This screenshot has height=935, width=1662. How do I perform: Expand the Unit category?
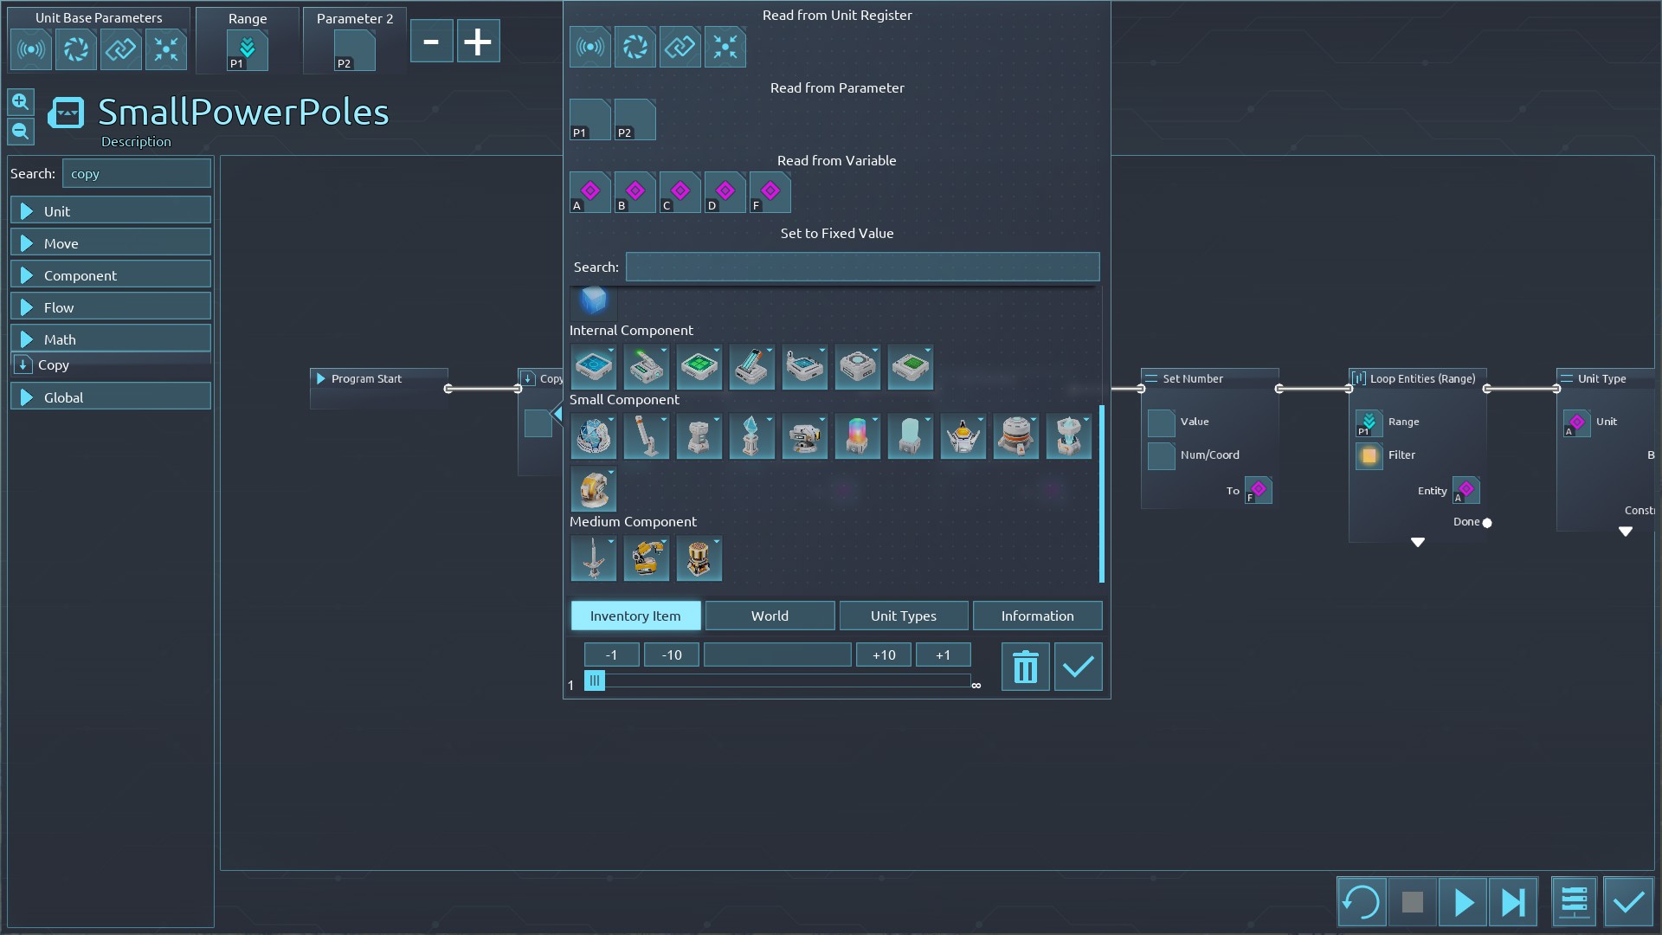111,211
